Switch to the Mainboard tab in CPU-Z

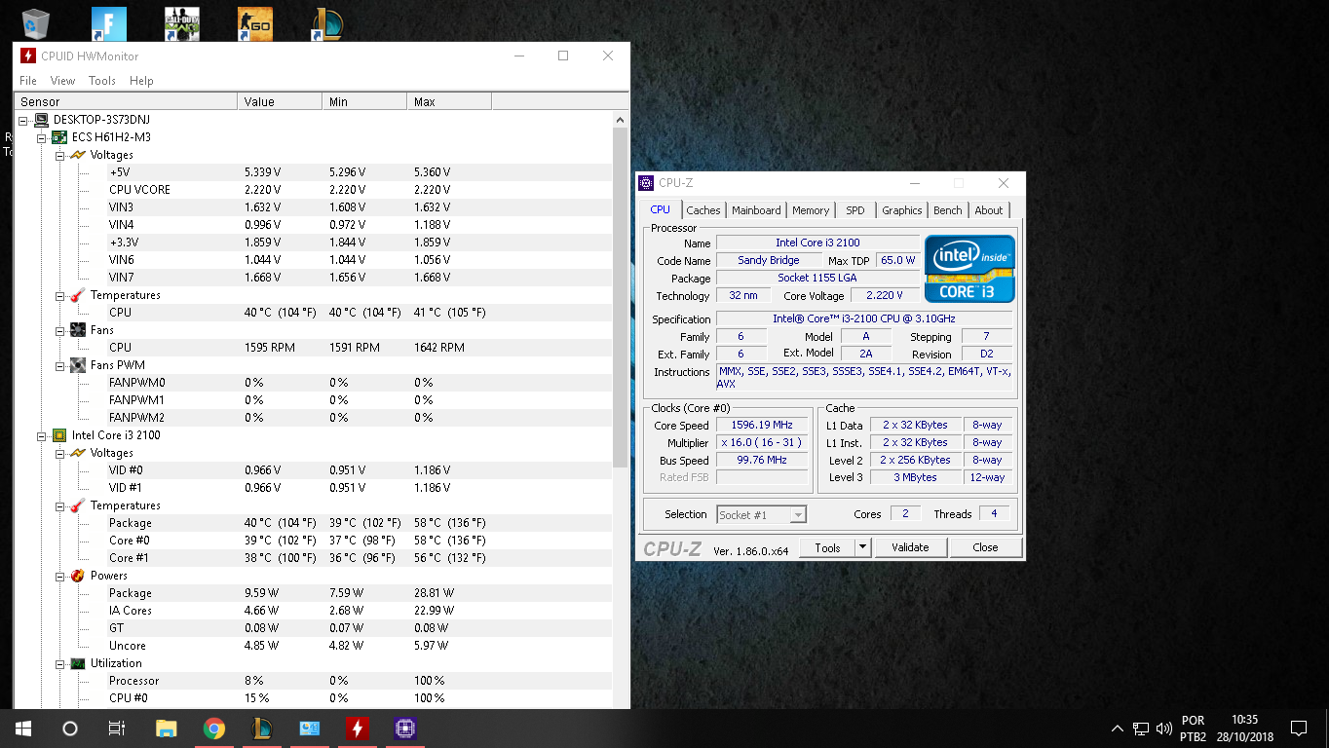(x=756, y=210)
